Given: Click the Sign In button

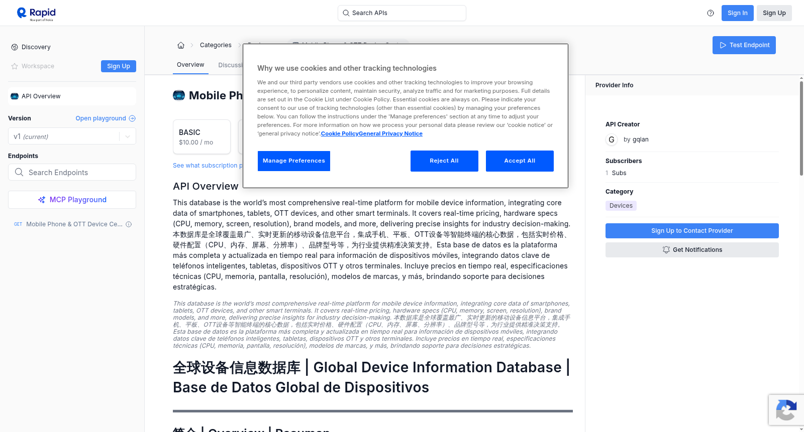Looking at the screenshot, I should point(737,13).
